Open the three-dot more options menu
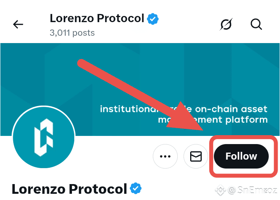Image resolution: width=280 pixels, height=200 pixels. (x=165, y=157)
